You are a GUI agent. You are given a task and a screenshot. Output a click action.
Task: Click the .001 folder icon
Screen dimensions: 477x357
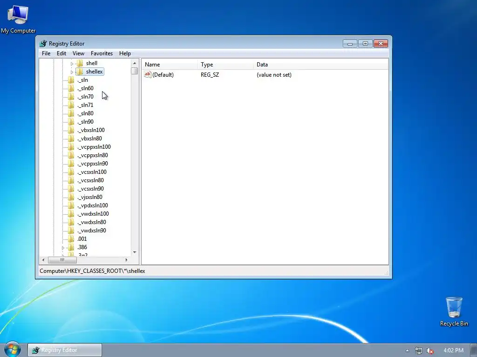71,239
